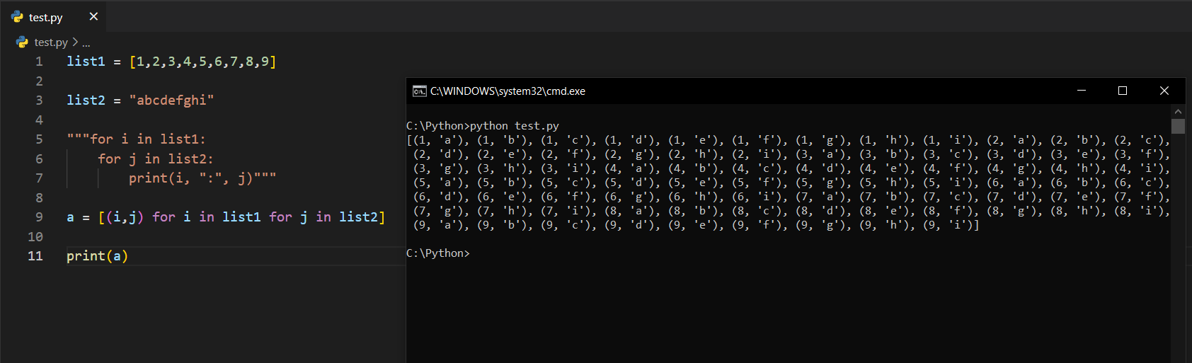The height and width of the screenshot is (363, 1192).
Task: Close the cmd.exe window
Action: click(1164, 91)
